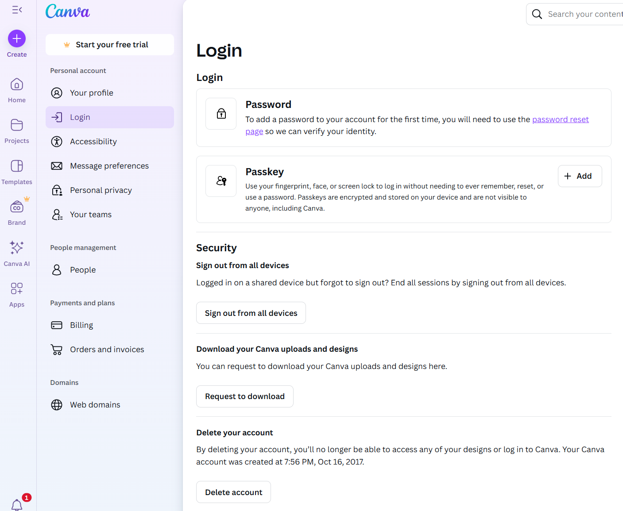The height and width of the screenshot is (511, 623).
Task: Open Apps grid icon in the rail
Action: point(17,288)
